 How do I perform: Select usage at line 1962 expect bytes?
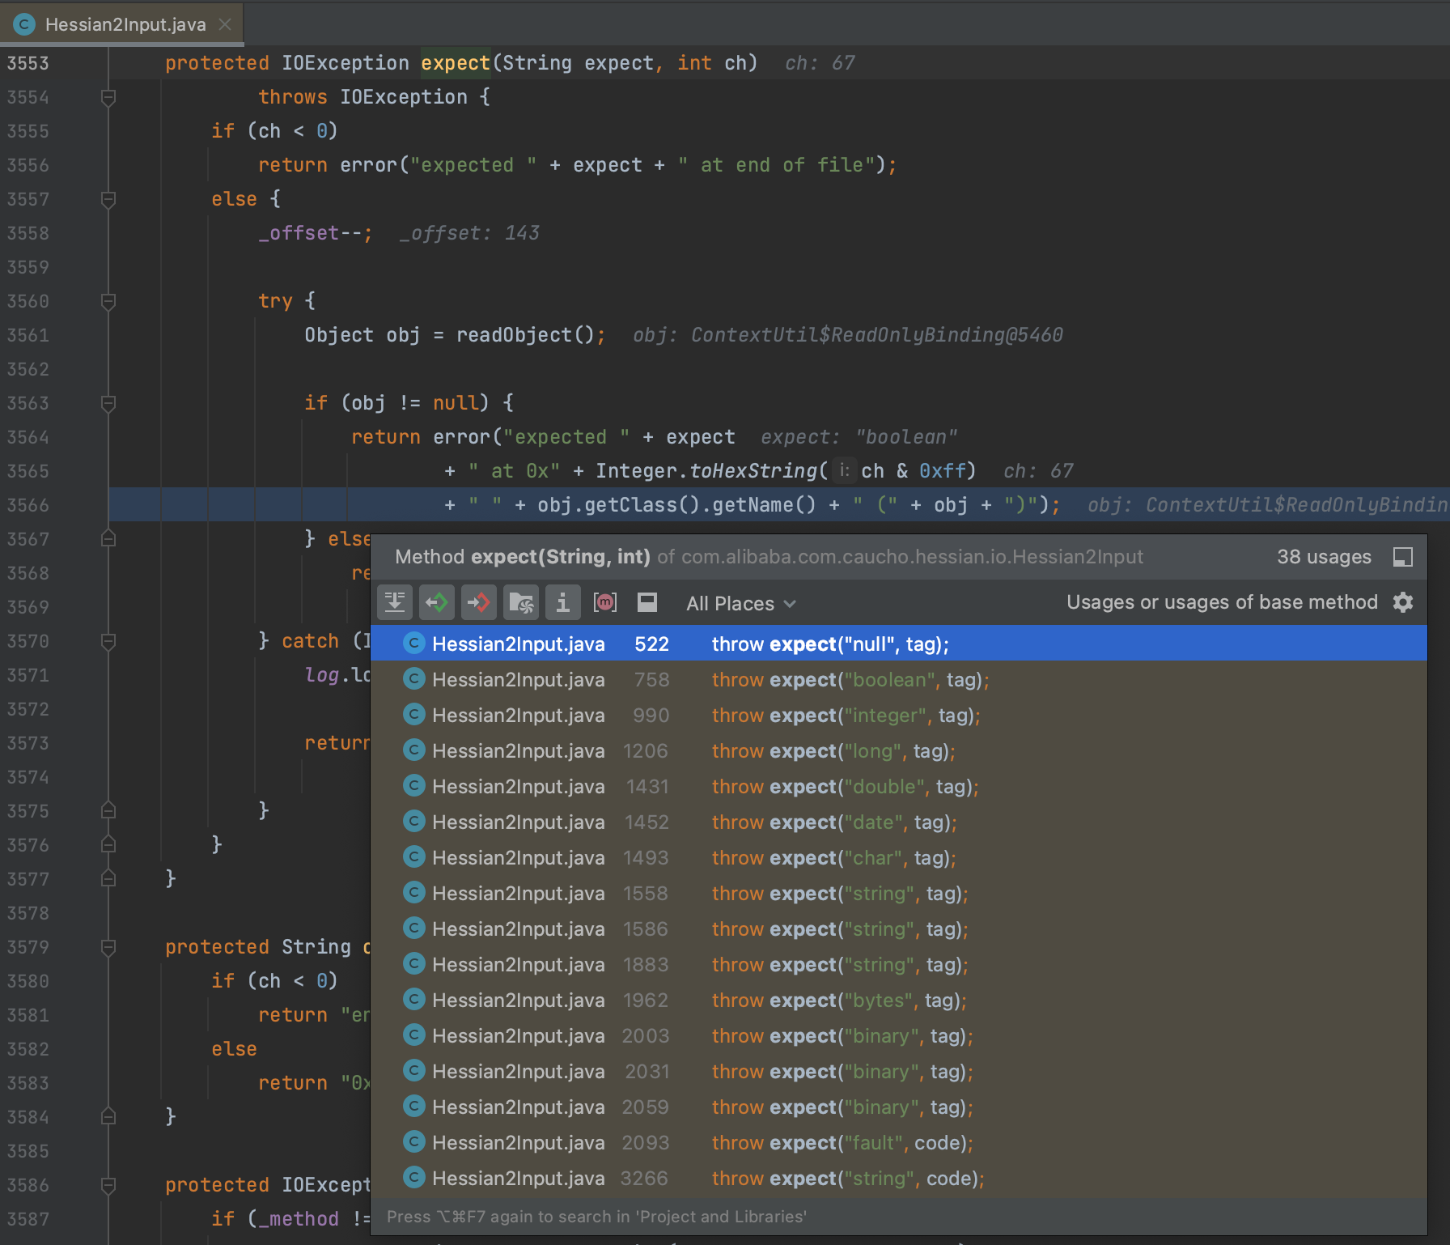899,1001
